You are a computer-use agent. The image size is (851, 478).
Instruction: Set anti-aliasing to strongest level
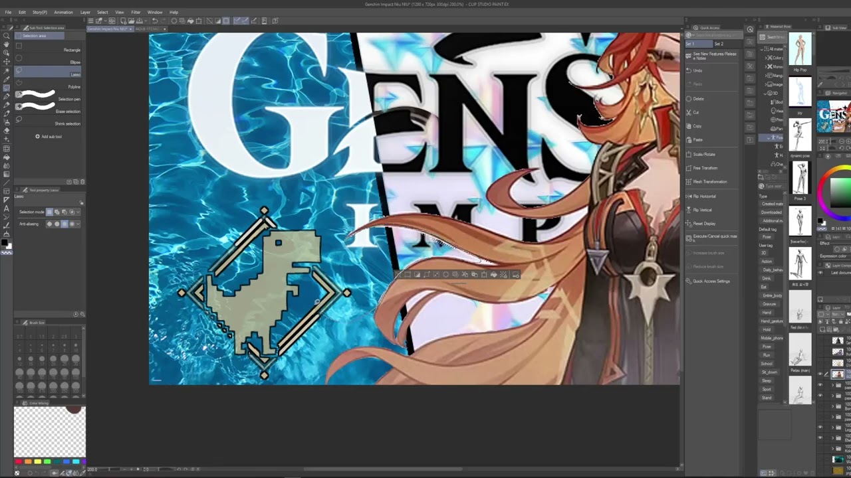coord(72,224)
